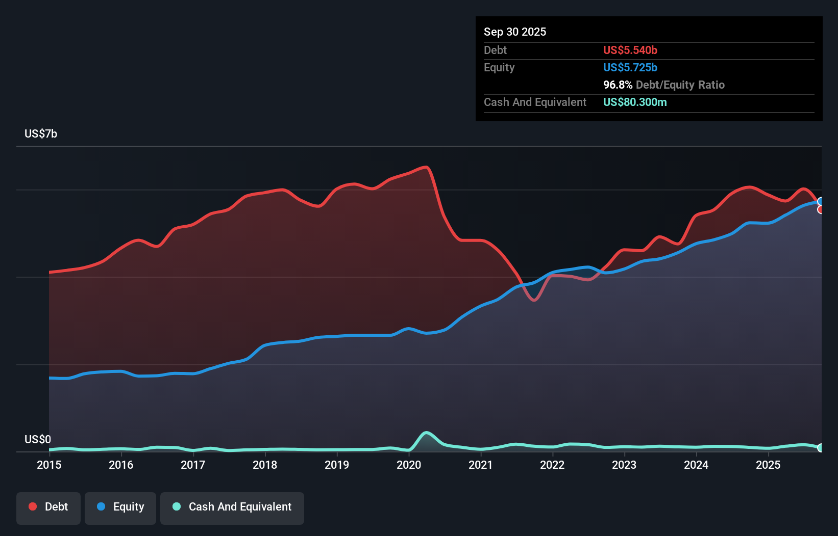Select the red Debt endpoint marker
The image size is (838, 536).
(x=821, y=209)
